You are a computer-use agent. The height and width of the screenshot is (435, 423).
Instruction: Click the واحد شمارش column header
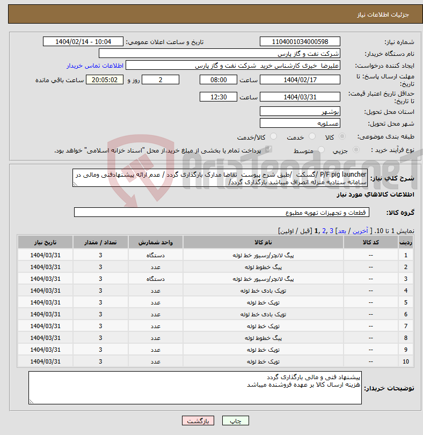tap(155, 242)
